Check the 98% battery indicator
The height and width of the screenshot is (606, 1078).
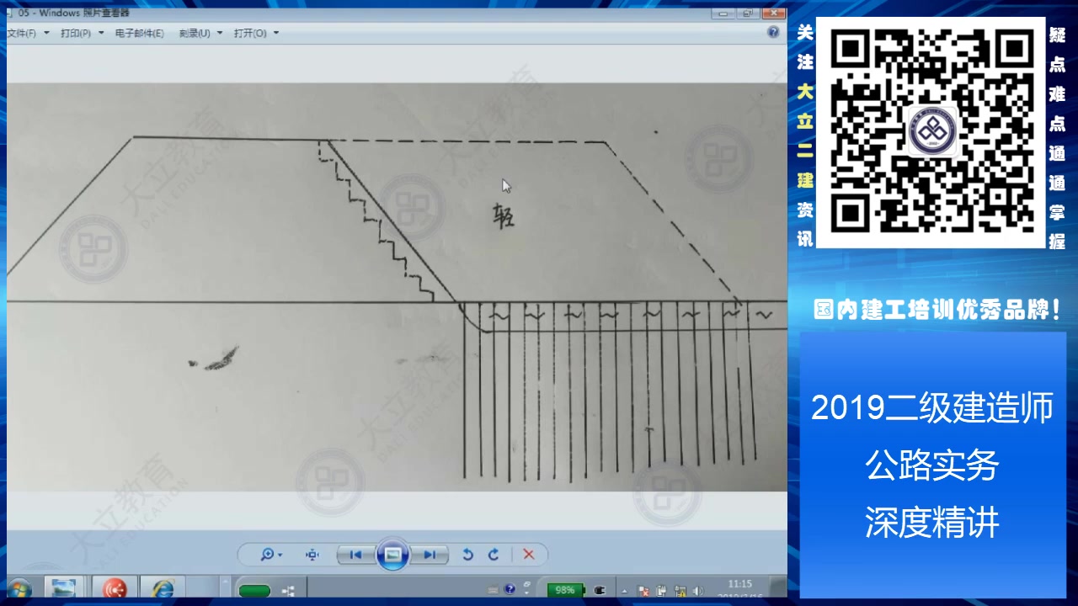pos(564,589)
